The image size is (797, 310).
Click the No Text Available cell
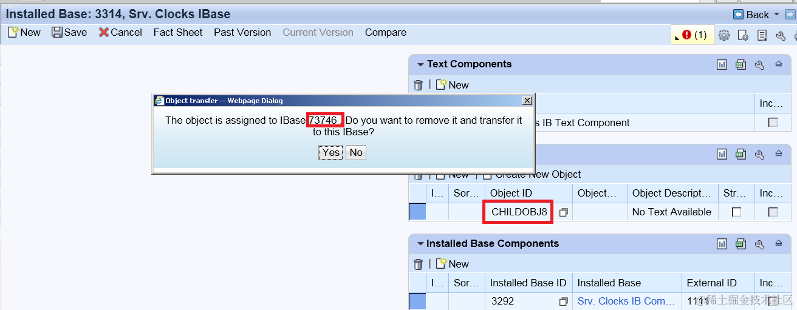click(x=671, y=212)
